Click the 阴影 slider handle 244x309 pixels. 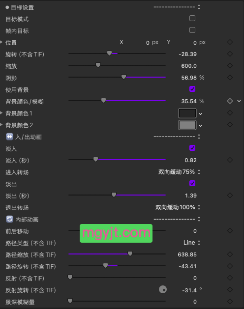(123, 77)
